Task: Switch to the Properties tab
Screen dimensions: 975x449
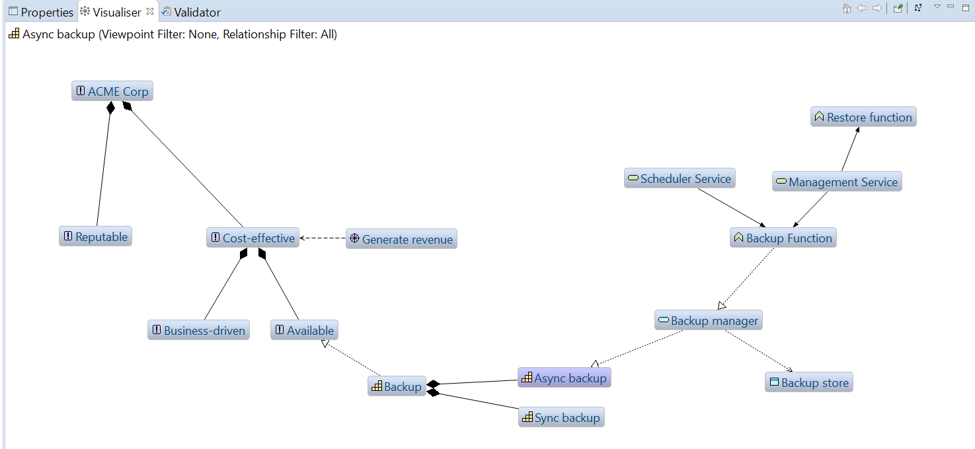Action: pyautogui.click(x=40, y=12)
